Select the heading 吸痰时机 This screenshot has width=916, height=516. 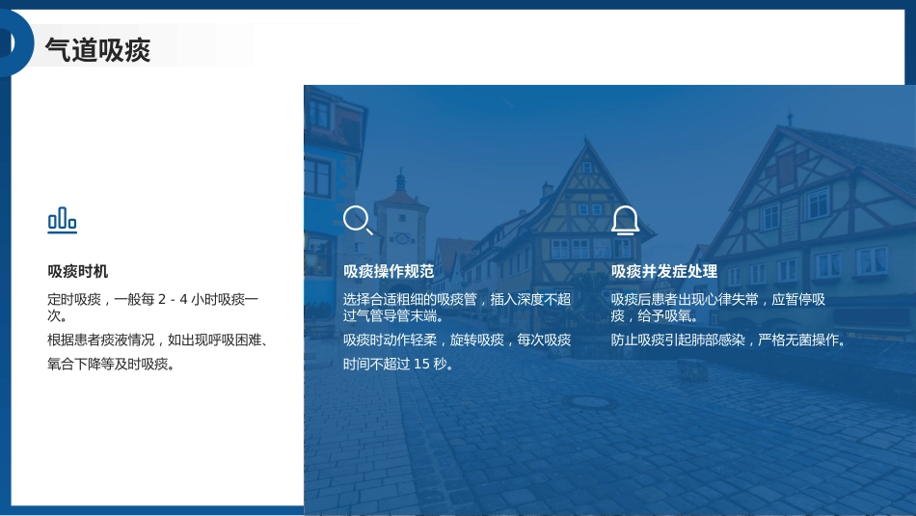pyautogui.click(x=78, y=271)
